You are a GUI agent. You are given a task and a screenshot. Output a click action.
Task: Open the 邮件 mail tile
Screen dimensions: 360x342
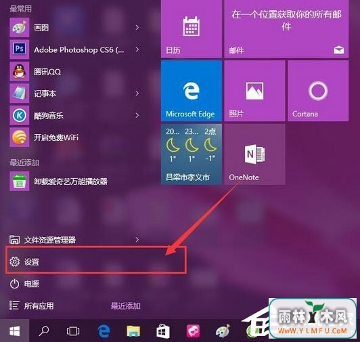[286, 28]
